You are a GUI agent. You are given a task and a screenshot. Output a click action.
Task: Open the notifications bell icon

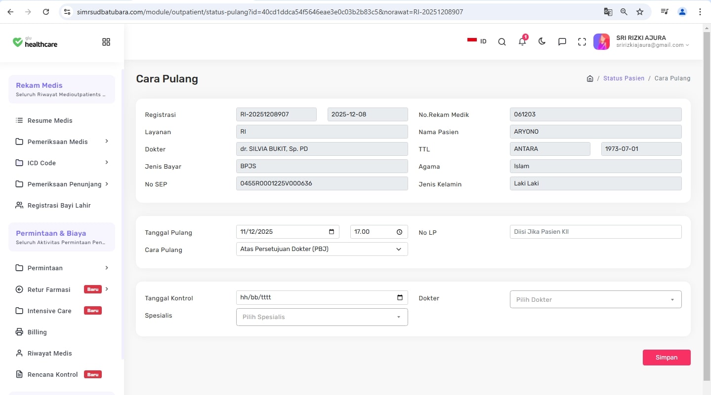tap(522, 41)
